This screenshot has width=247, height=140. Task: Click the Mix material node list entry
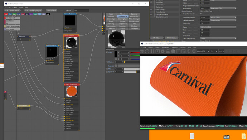(x=12, y=18)
